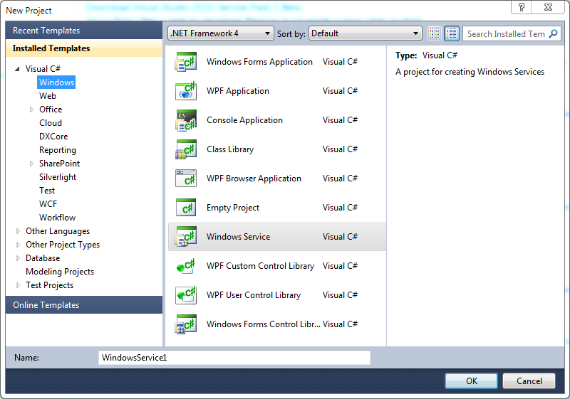
Task: Select the Windows Service name text
Action: pyautogui.click(x=238, y=237)
